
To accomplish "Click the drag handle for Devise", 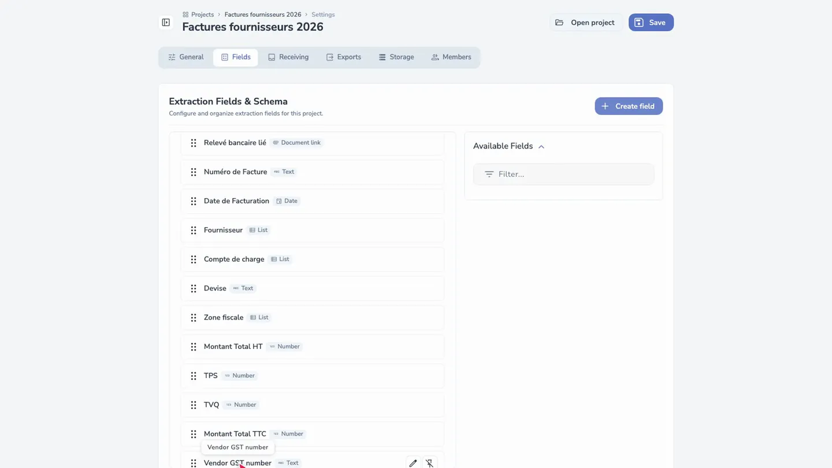I will point(194,288).
